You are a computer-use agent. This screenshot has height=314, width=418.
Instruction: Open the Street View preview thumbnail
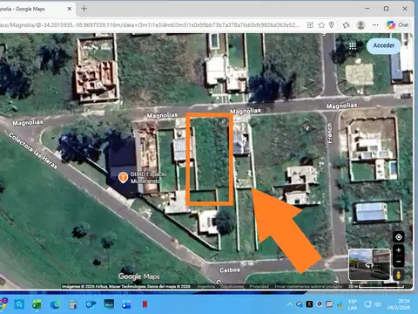[369, 264]
